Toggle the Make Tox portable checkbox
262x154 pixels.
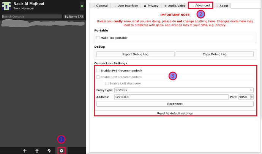tap(98, 38)
